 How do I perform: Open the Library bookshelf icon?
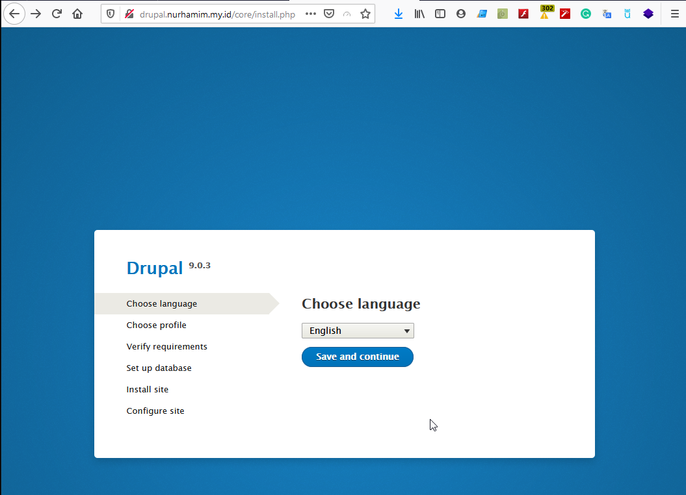click(419, 14)
